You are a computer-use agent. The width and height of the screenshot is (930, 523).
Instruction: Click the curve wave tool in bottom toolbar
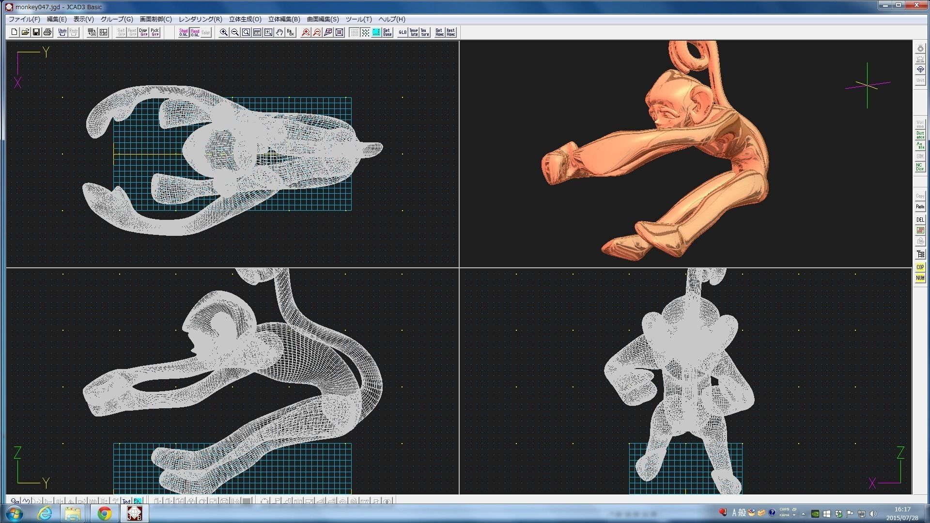26,501
